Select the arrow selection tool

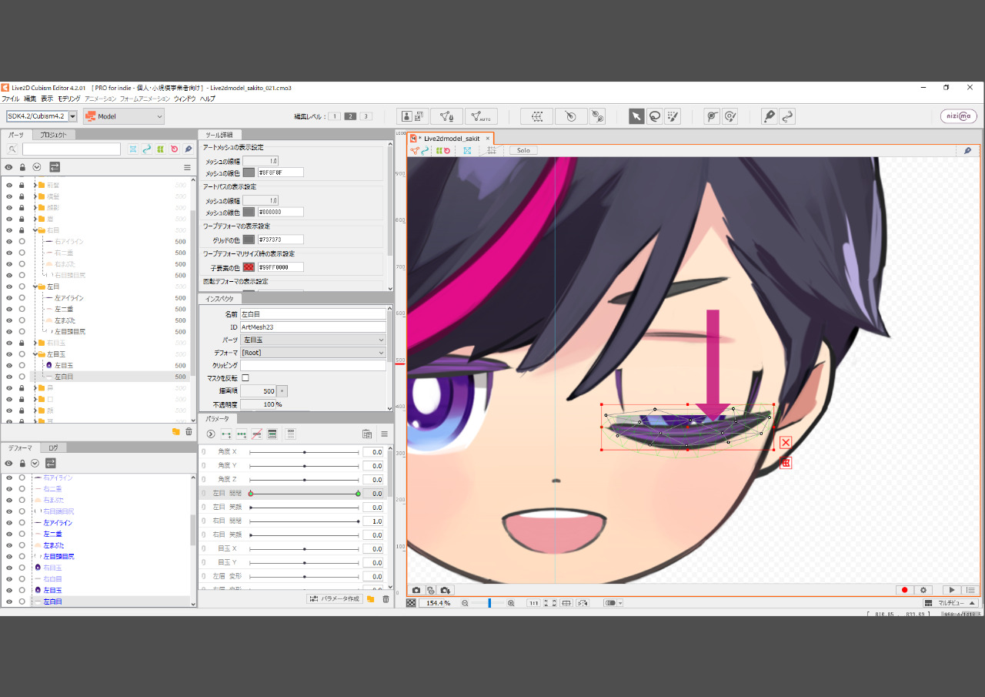[x=636, y=116]
